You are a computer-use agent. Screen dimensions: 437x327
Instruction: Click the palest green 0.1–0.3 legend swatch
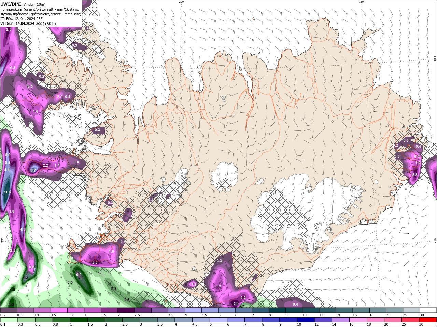(9, 320)
